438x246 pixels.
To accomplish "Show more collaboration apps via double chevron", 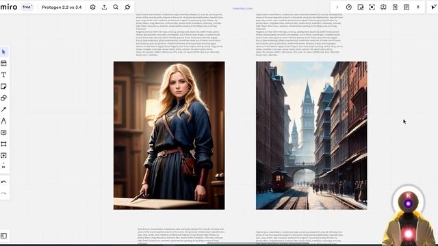I will click(x=418, y=8).
